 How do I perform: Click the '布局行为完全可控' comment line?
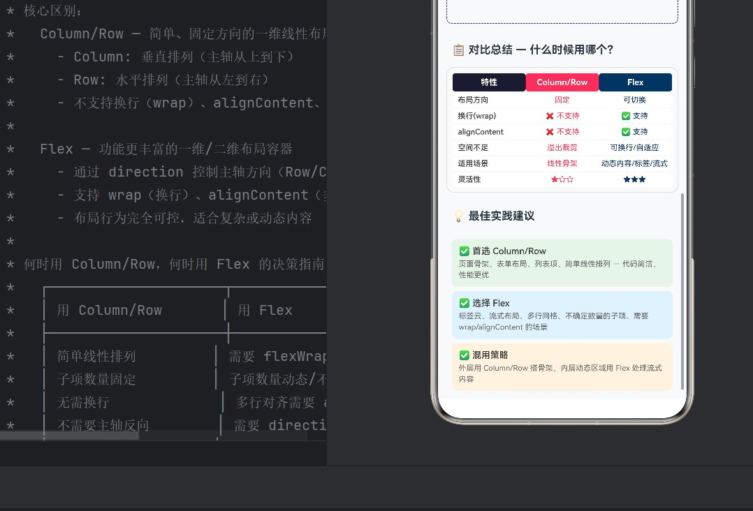click(x=185, y=218)
